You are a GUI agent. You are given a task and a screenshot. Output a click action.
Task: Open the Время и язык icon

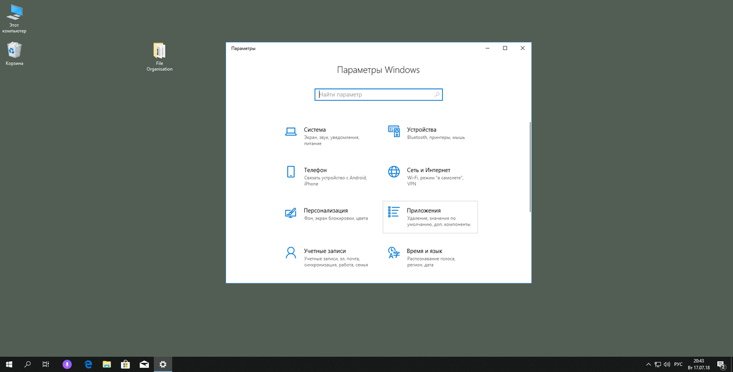pyautogui.click(x=394, y=252)
